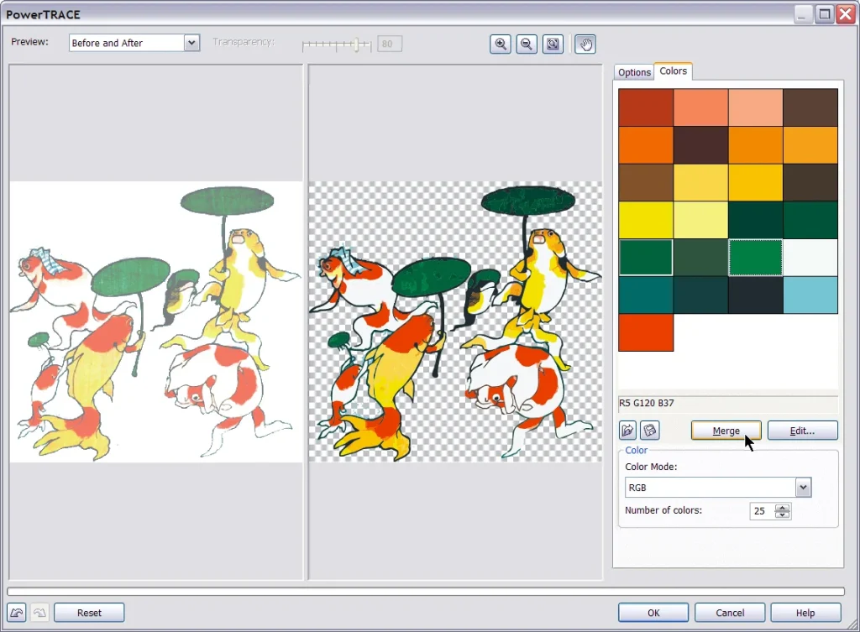Switch to the Options tab
The width and height of the screenshot is (860, 632).
[634, 72]
